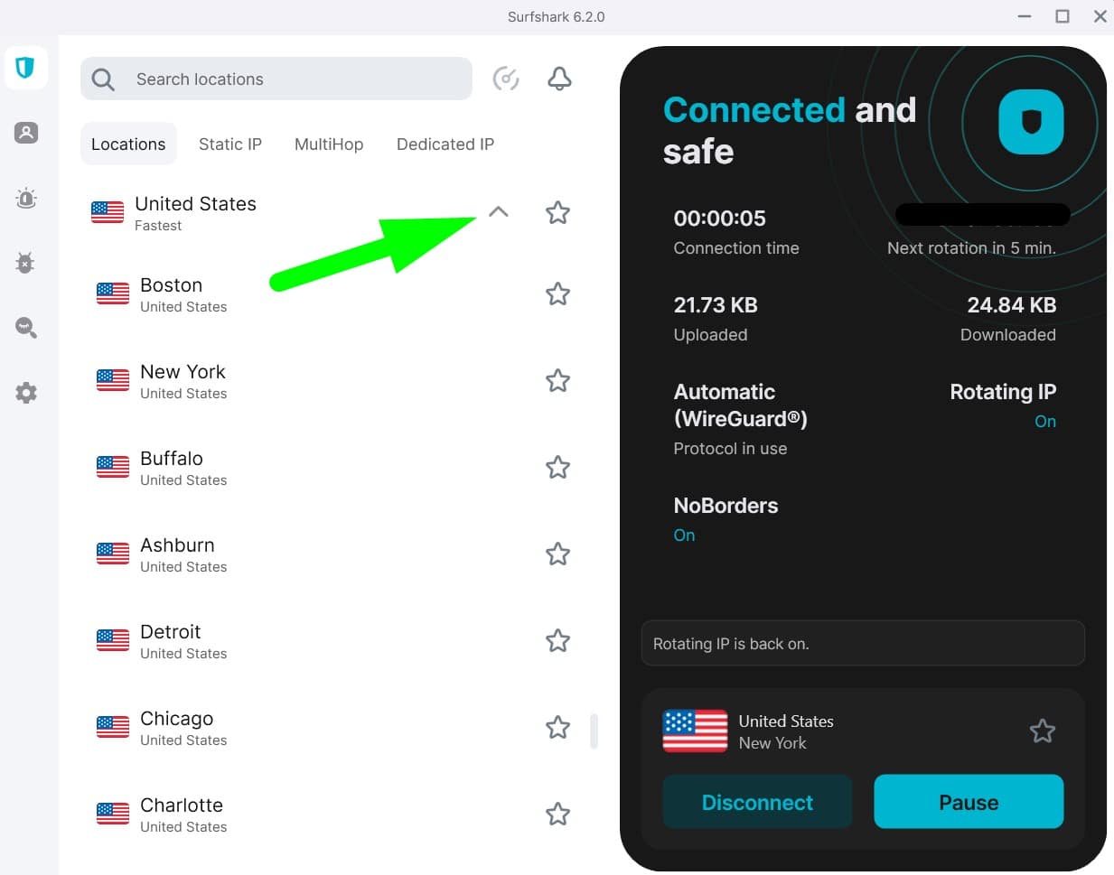Image resolution: width=1114 pixels, height=875 pixels.
Task: Open the Search magnifier sidebar icon
Action: [26, 328]
